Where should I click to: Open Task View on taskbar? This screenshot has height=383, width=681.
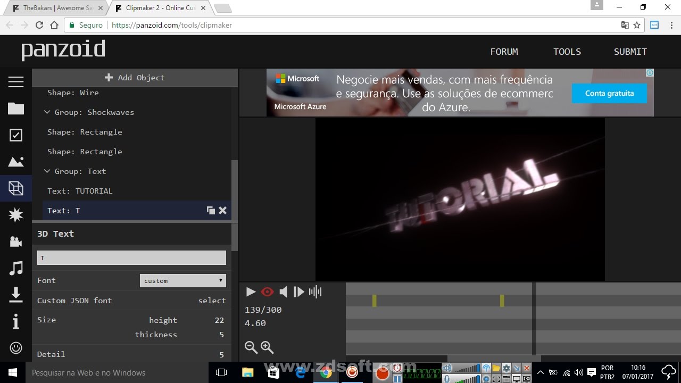(x=222, y=372)
